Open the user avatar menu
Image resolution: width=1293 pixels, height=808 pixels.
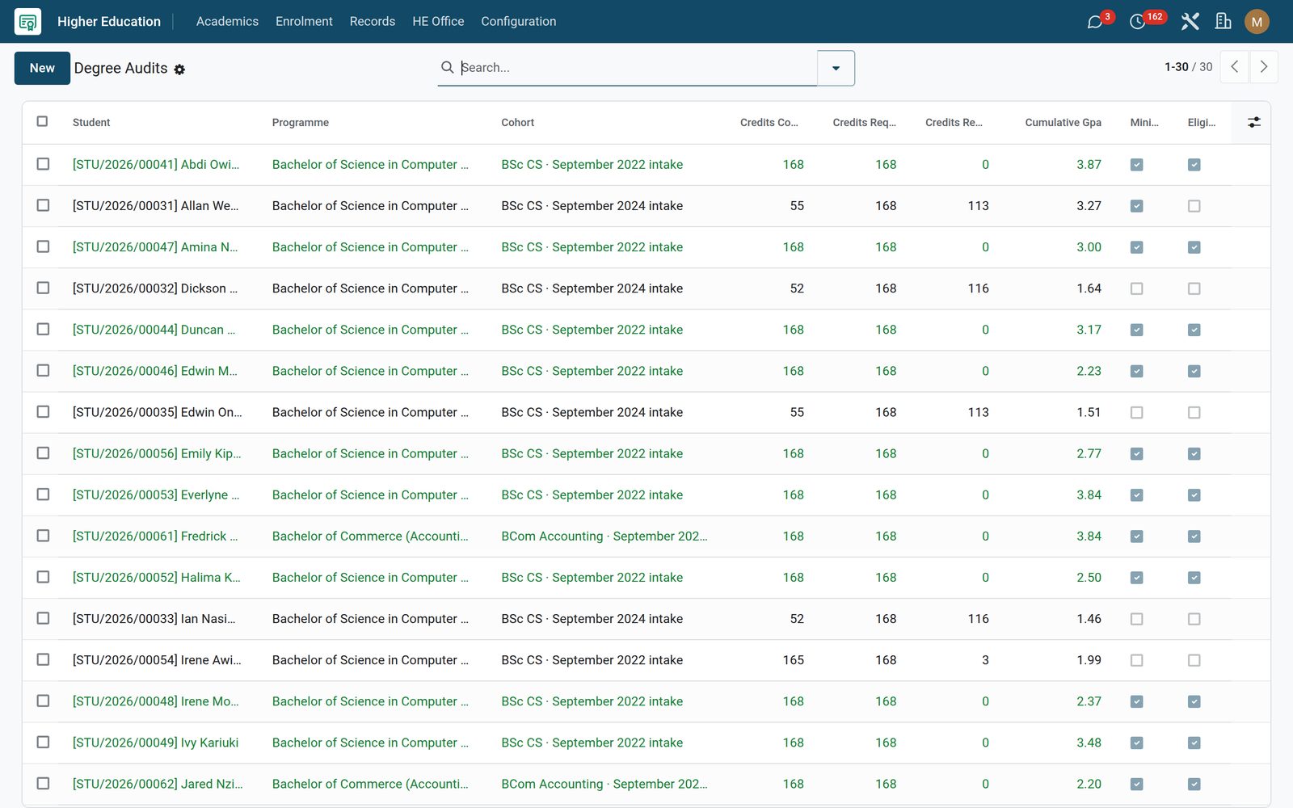[x=1257, y=22]
